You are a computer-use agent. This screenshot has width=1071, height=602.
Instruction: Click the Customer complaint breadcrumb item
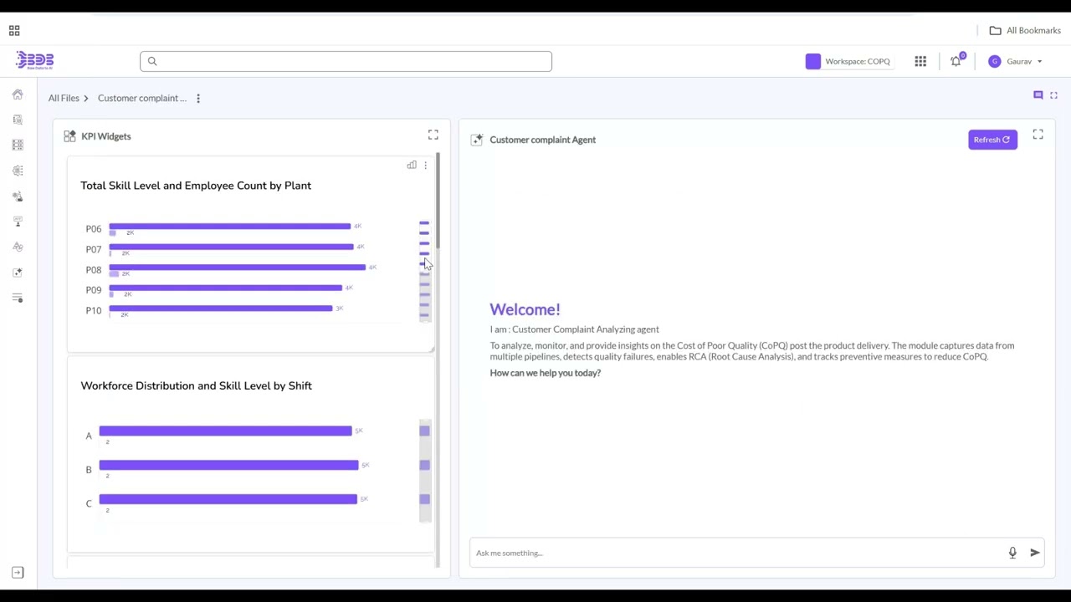pos(142,99)
